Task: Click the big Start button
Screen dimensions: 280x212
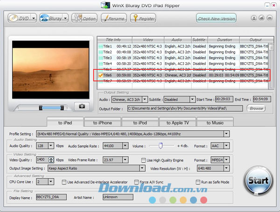Action: tap(258, 181)
